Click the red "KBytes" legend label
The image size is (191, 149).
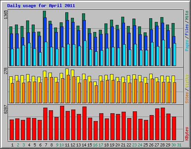(x=187, y=134)
